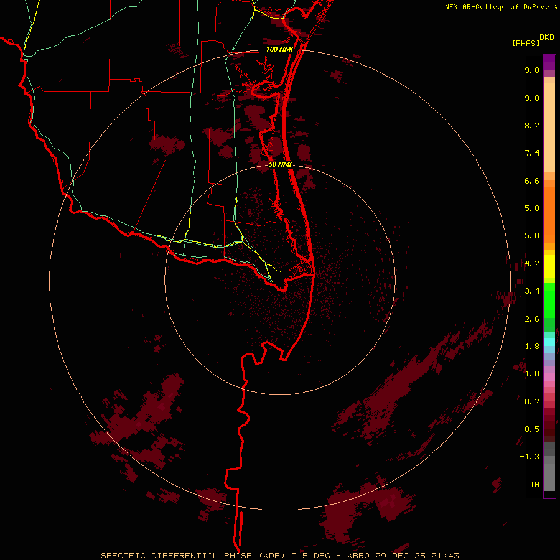Screen dimensions: 560x560
Task: Click the TH label on the legend
Action: (x=534, y=485)
